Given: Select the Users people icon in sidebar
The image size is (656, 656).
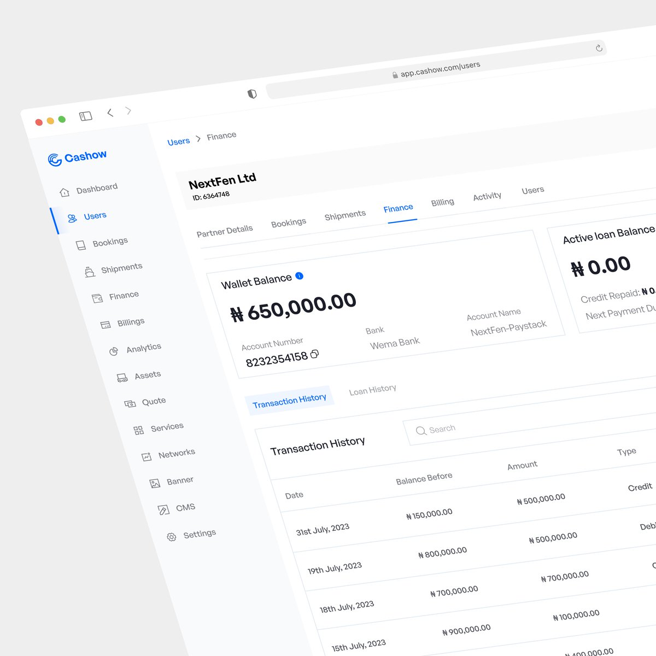Looking at the screenshot, I should tap(72, 219).
